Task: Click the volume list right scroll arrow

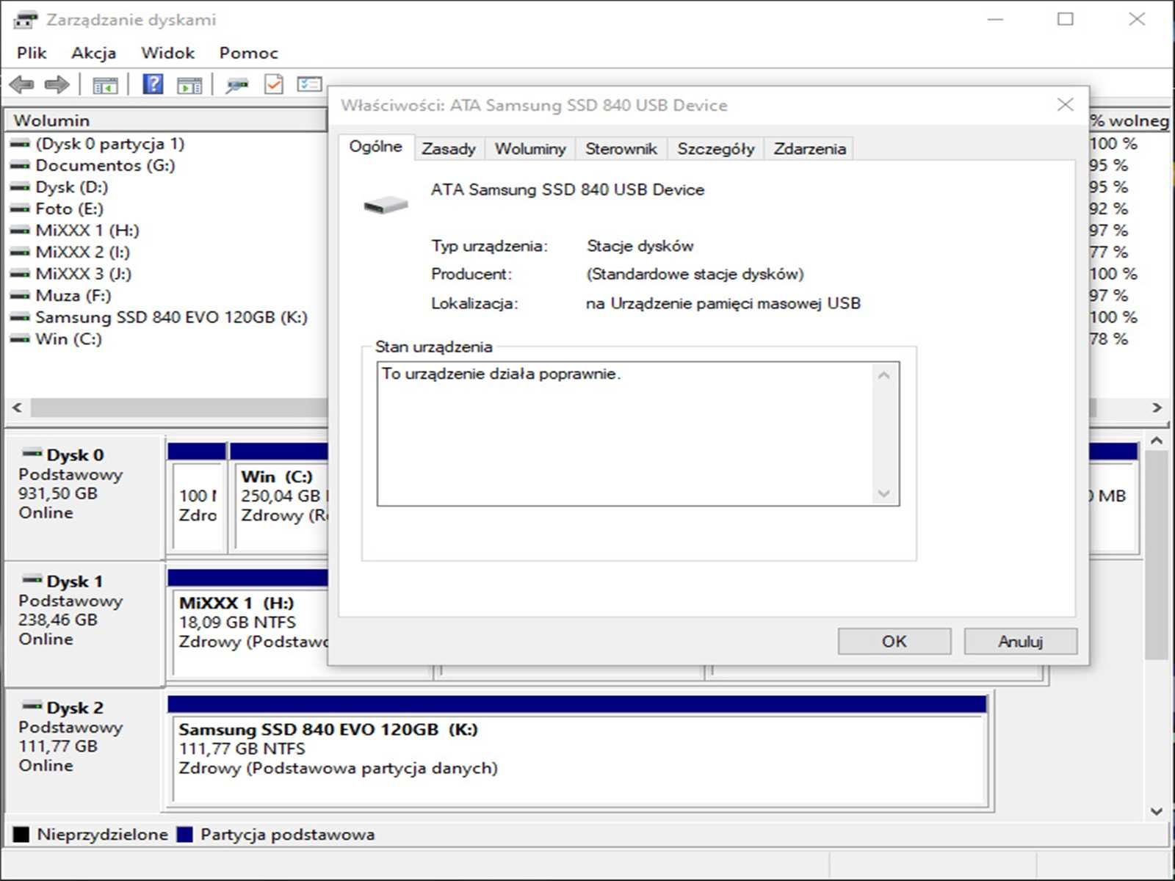Action: click(1157, 407)
